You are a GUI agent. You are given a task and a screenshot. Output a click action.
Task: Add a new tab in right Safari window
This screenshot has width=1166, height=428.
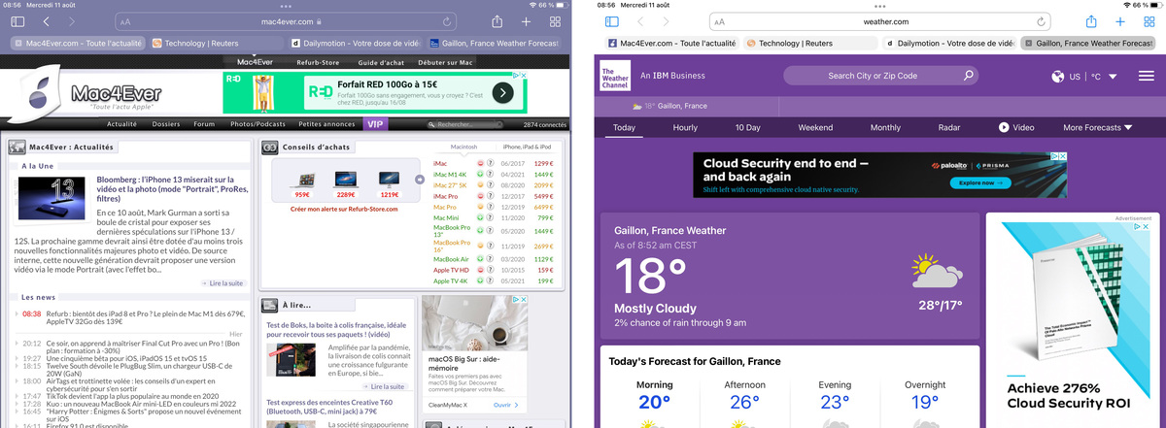(1120, 21)
